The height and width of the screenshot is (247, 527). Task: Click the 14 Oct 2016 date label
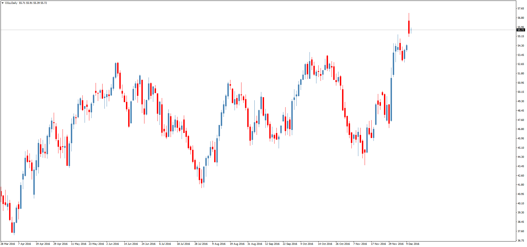(325, 244)
